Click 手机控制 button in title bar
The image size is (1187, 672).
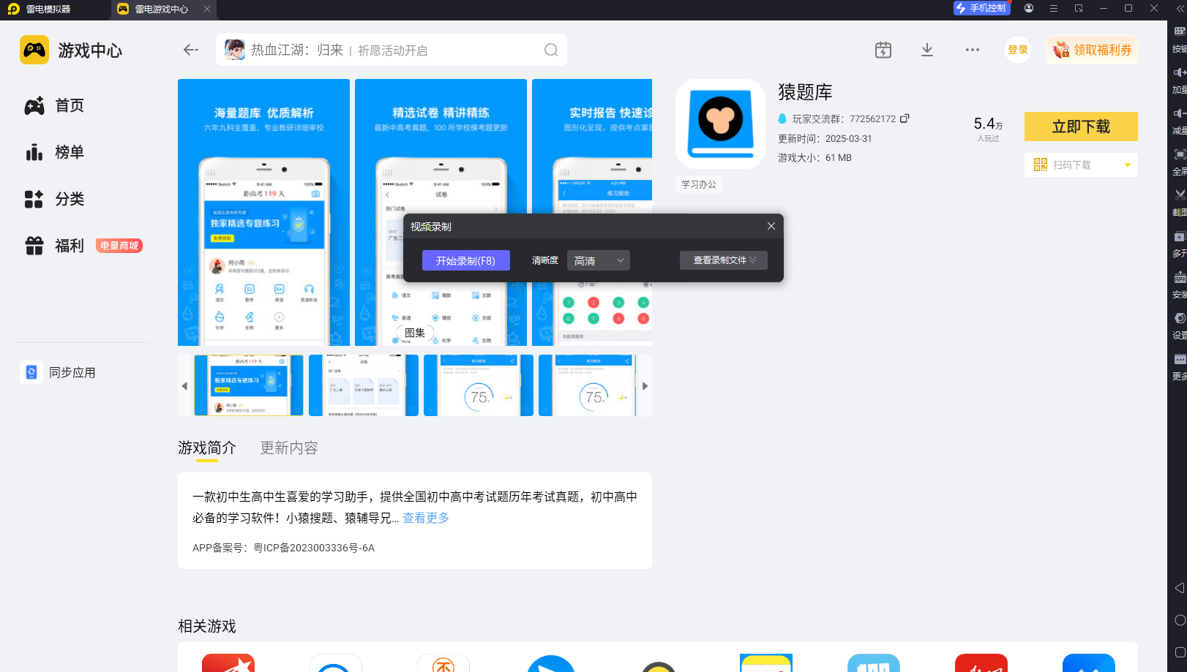982,8
